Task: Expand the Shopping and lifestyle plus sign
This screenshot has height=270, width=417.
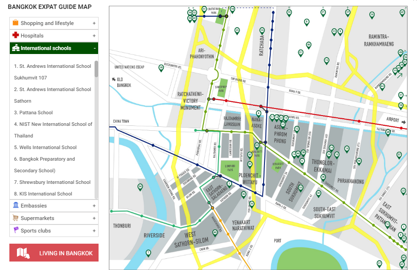Action: point(94,23)
